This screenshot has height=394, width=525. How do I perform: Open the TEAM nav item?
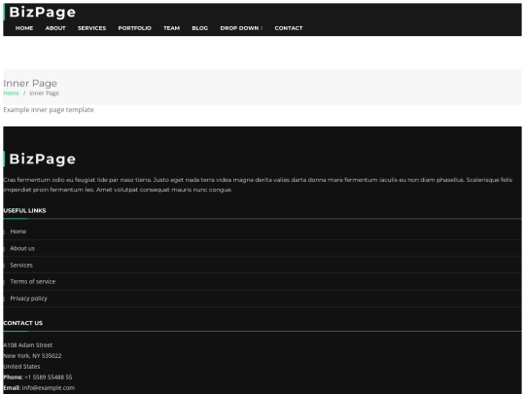[x=171, y=28]
